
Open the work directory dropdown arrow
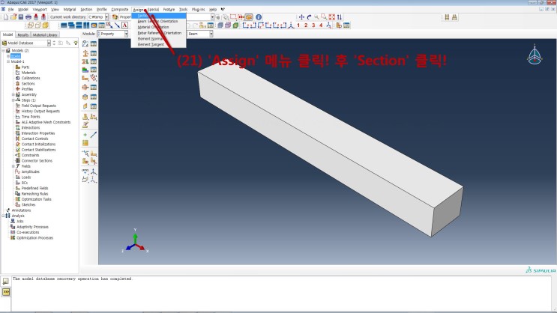click(x=106, y=17)
